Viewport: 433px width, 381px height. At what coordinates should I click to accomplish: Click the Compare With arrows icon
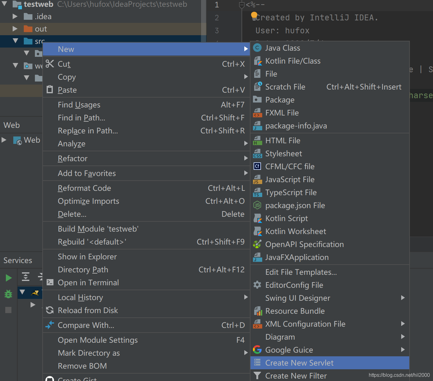pyautogui.click(x=50, y=325)
